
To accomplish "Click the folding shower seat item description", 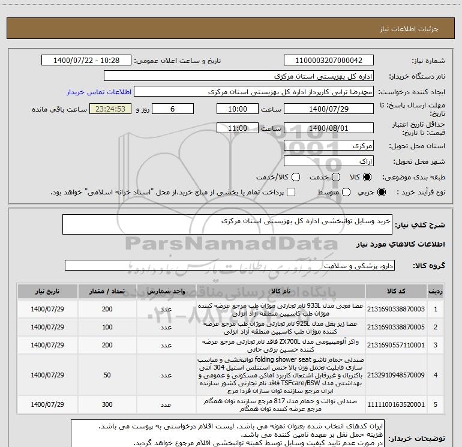I will pos(281,375).
